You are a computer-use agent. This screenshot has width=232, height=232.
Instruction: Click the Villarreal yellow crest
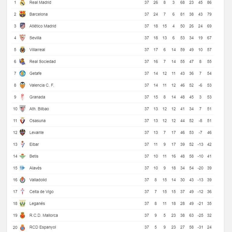[22, 50]
